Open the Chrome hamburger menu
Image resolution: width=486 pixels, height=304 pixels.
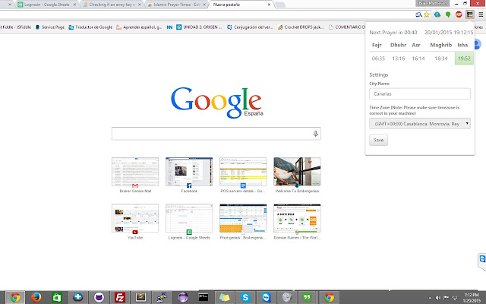[481, 14]
